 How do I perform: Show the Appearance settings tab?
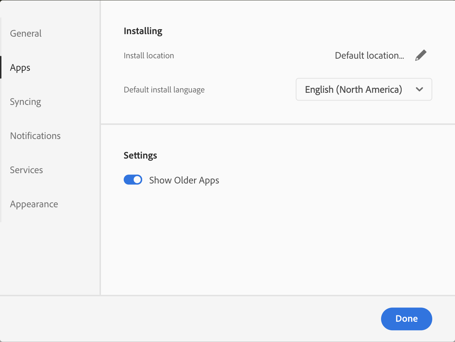(x=34, y=204)
